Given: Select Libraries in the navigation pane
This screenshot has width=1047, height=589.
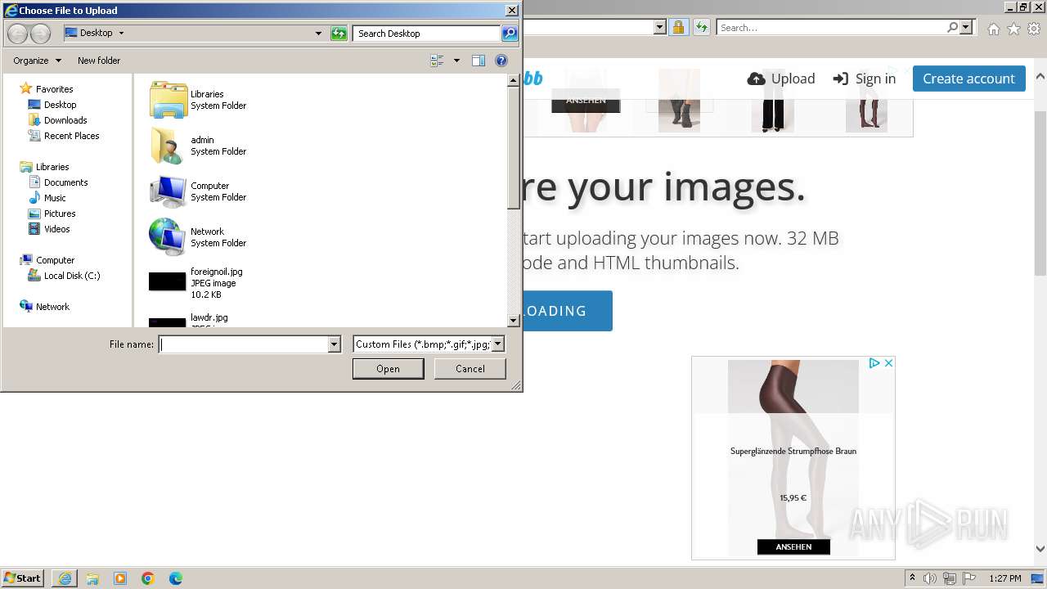Looking at the screenshot, I should [52, 167].
